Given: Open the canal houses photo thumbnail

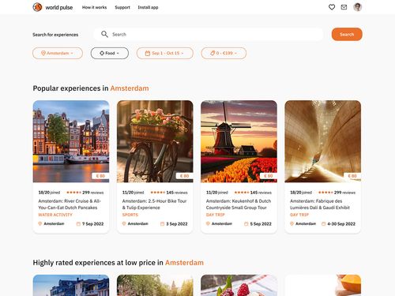Looking at the screenshot, I should (x=71, y=141).
